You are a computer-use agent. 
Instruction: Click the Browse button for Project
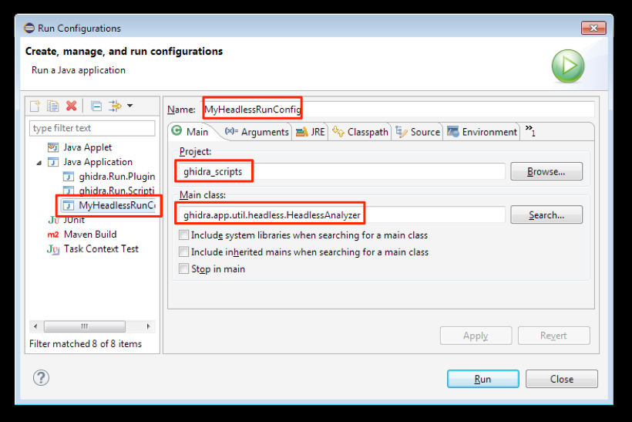pos(546,172)
